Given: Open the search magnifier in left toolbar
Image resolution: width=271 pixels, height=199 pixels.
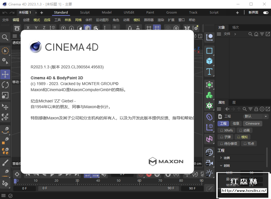Looking at the screenshot, I should point(5,37).
